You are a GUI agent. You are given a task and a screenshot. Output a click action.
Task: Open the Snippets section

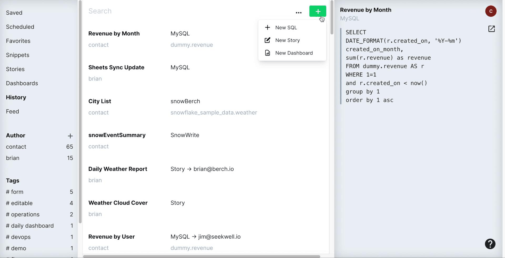pos(18,55)
